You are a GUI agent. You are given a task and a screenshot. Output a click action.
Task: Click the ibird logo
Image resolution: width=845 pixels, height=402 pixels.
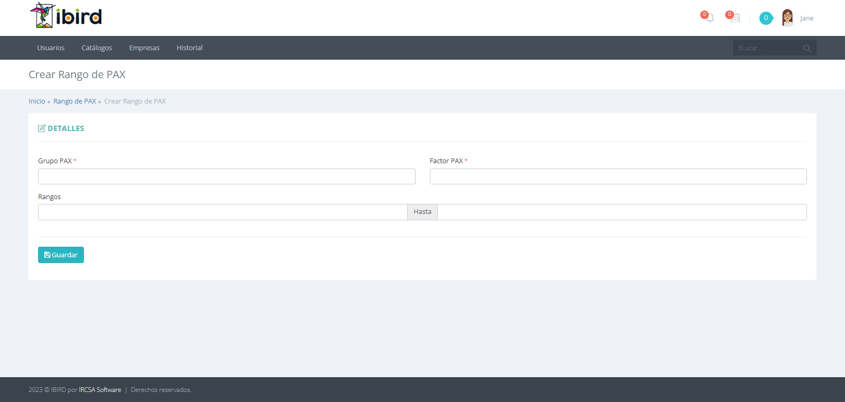[65, 15]
